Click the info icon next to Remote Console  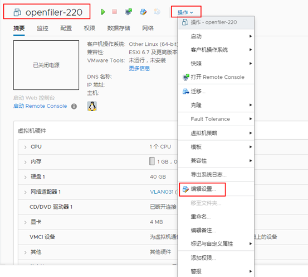tap(74, 106)
